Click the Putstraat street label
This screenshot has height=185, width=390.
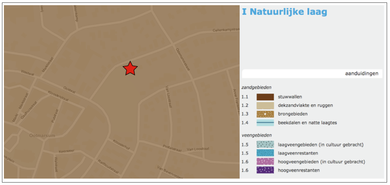point(54,116)
